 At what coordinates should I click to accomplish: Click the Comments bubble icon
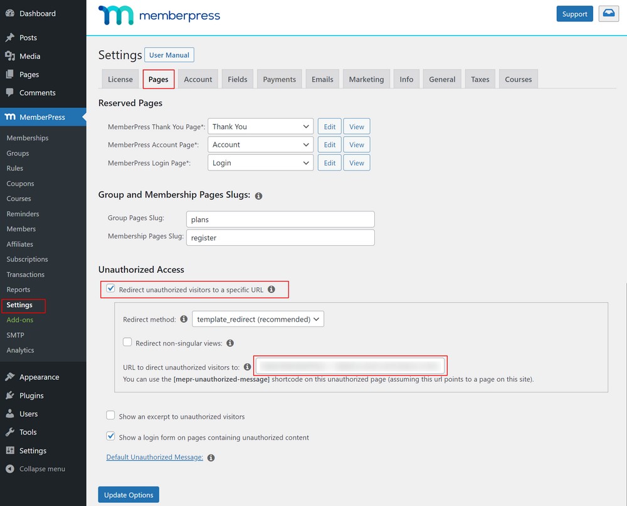[10, 92]
